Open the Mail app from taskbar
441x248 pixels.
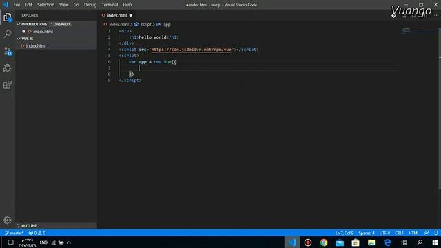click(x=340, y=242)
